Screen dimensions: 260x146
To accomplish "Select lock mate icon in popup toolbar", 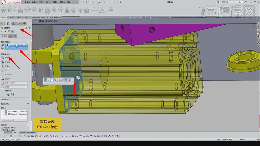I will pos(55,80).
